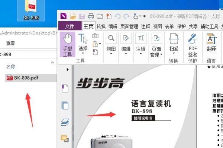Print the document with the printer icon
Screen dimensions: 223x148
[x=91, y=16]
